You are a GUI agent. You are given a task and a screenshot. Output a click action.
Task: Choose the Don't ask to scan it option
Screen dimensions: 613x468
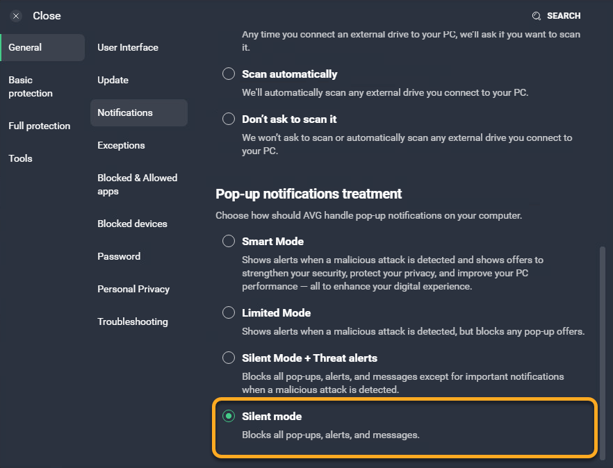point(229,119)
